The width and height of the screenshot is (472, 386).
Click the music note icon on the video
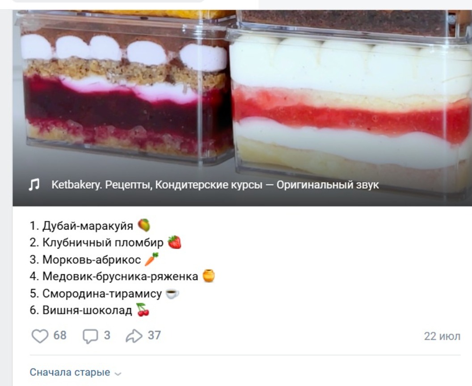(34, 184)
